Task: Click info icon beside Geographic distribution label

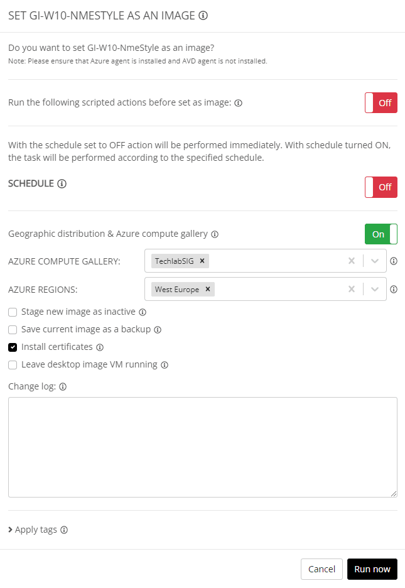Action: point(215,234)
